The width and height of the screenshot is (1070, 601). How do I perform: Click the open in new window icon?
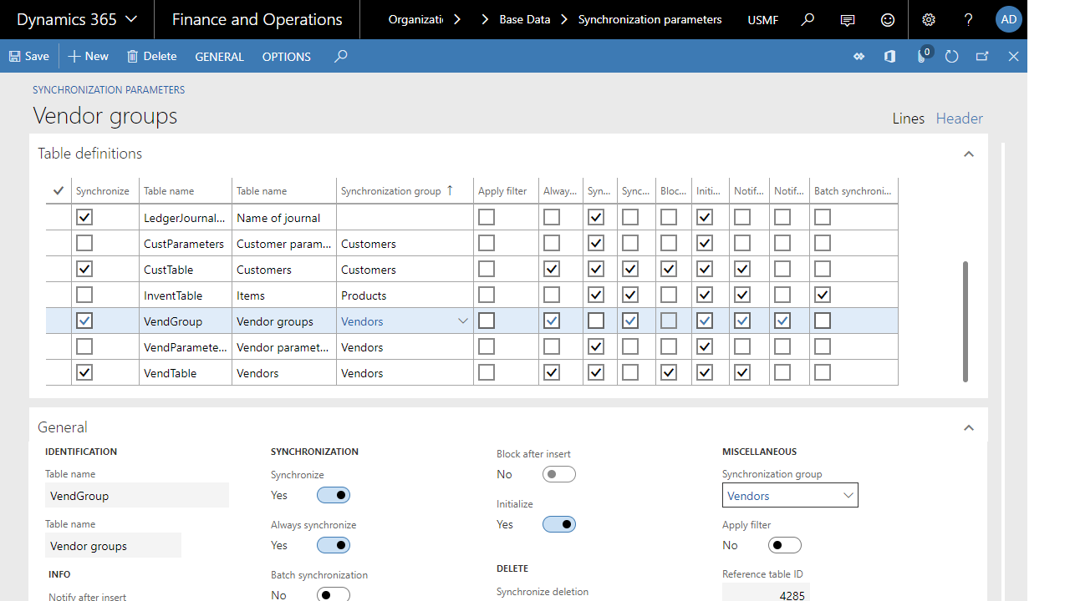[982, 56]
